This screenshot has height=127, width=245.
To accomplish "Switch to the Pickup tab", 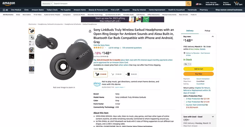I will (207, 31).
